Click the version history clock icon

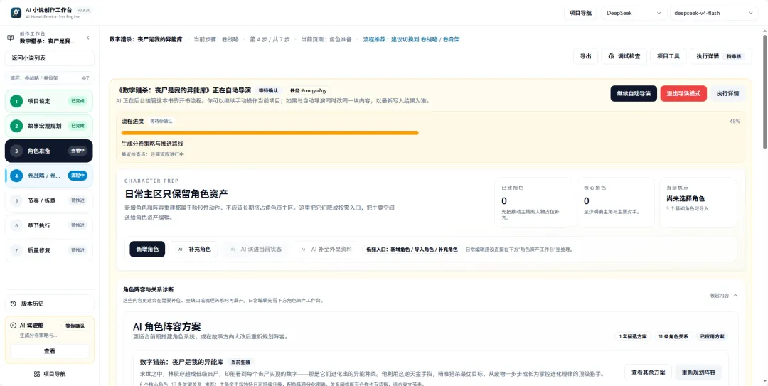click(x=14, y=304)
